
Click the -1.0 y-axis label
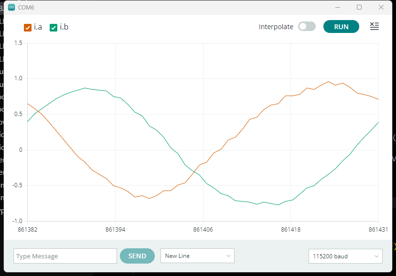coord(18,221)
